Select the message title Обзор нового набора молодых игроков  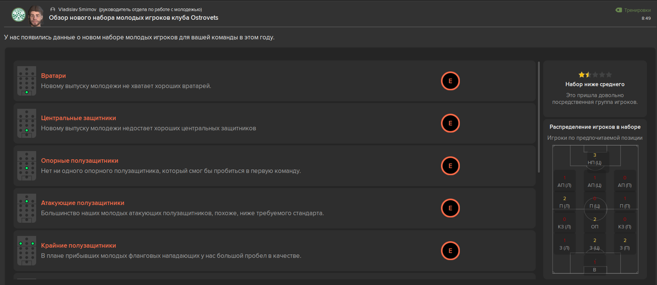point(133,18)
